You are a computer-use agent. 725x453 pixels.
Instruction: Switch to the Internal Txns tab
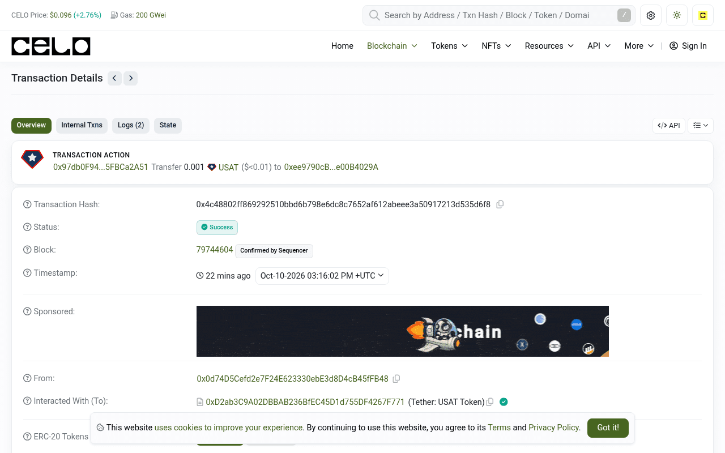pos(82,126)
